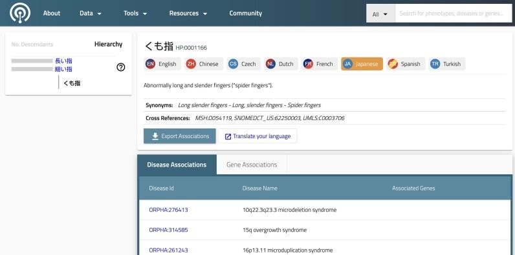This screenshot has height=255, width=515.
Task: Toggle the Spanish language option
Action: [x=406, y=64]
